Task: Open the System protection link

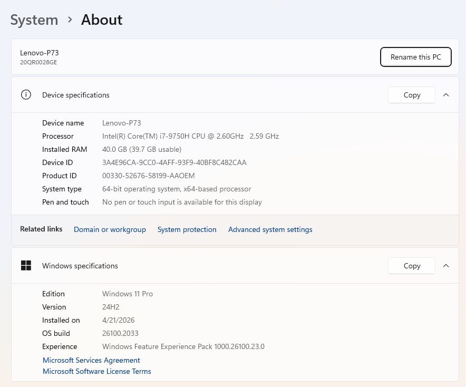Action: coord(187,229)
